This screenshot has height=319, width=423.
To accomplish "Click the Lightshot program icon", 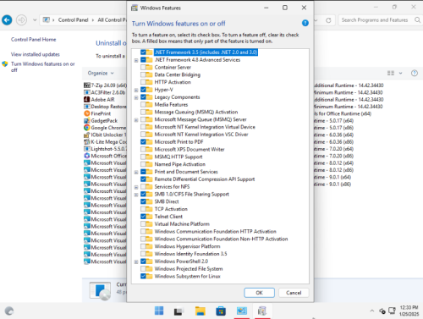I will [x=87, y=149].
